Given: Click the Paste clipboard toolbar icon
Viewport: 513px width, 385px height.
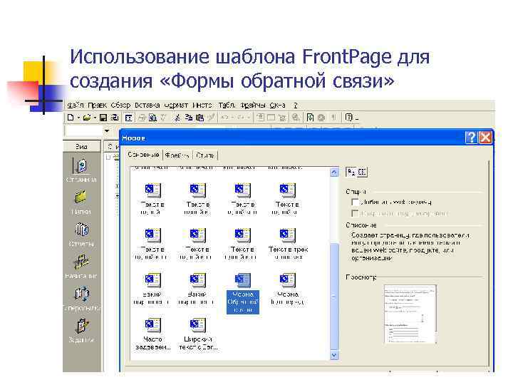Looking at the screenshot, I should 199,118.
